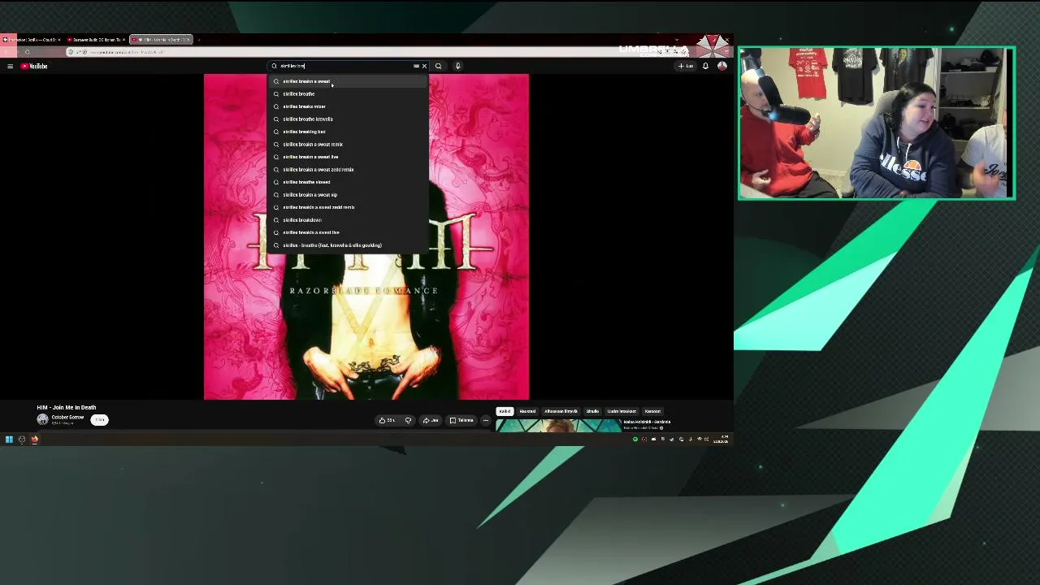This screenshot has width=1040, height=585.
Task: Open YouTube notifications bell
Action: tap(705, 66)
